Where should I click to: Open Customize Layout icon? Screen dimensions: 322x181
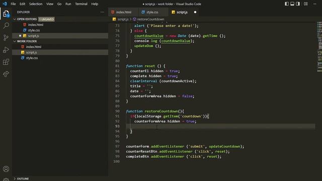point(306,4)
